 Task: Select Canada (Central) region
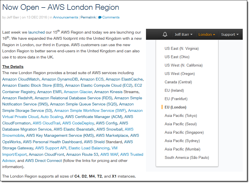tap(178, 82)
